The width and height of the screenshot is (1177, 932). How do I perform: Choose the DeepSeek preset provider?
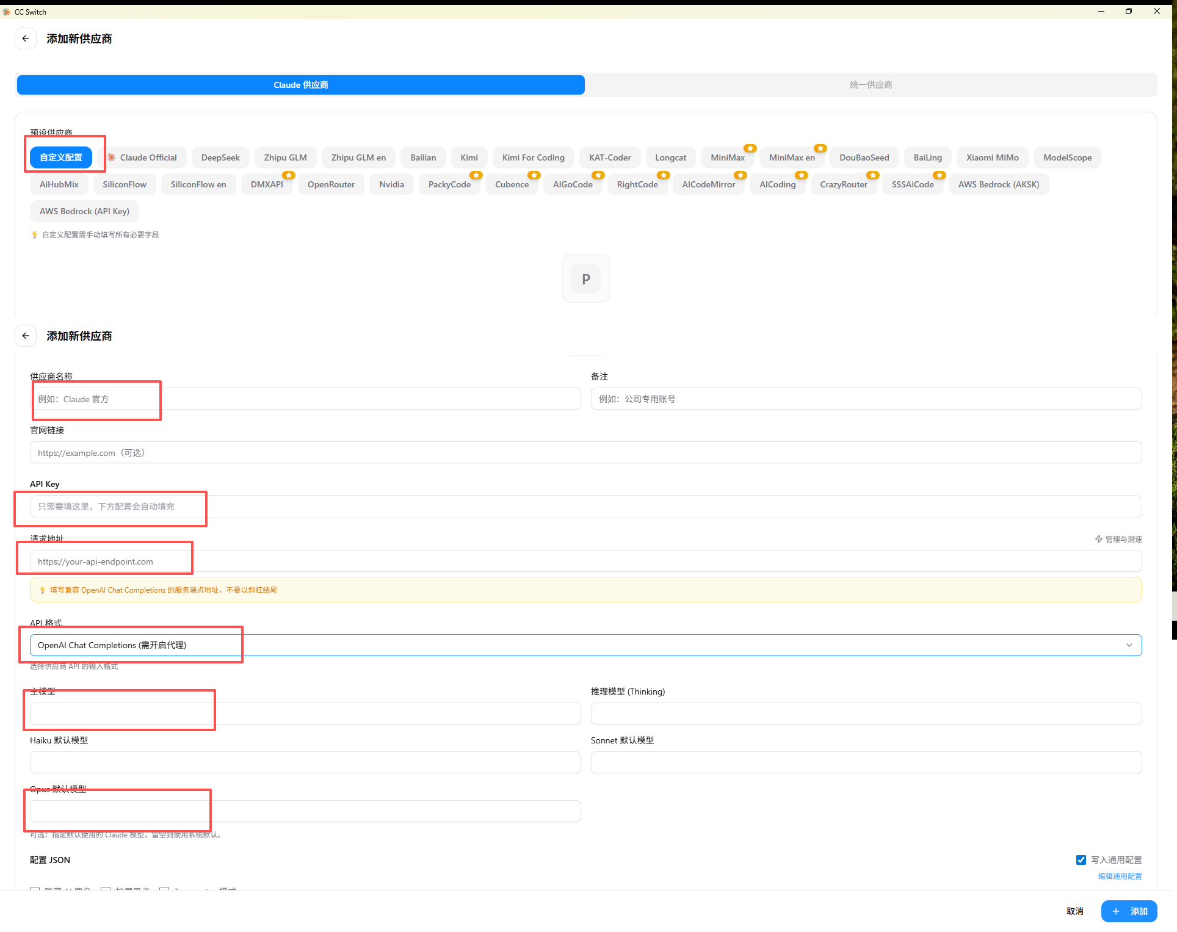(220, 157)
